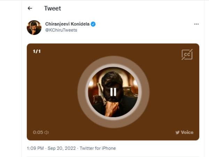Image resolution: width=209 pixels, height=157 pixels.
Task: Click the Chiranjeevi Konidela display name
Action: (x=67, y=24)
